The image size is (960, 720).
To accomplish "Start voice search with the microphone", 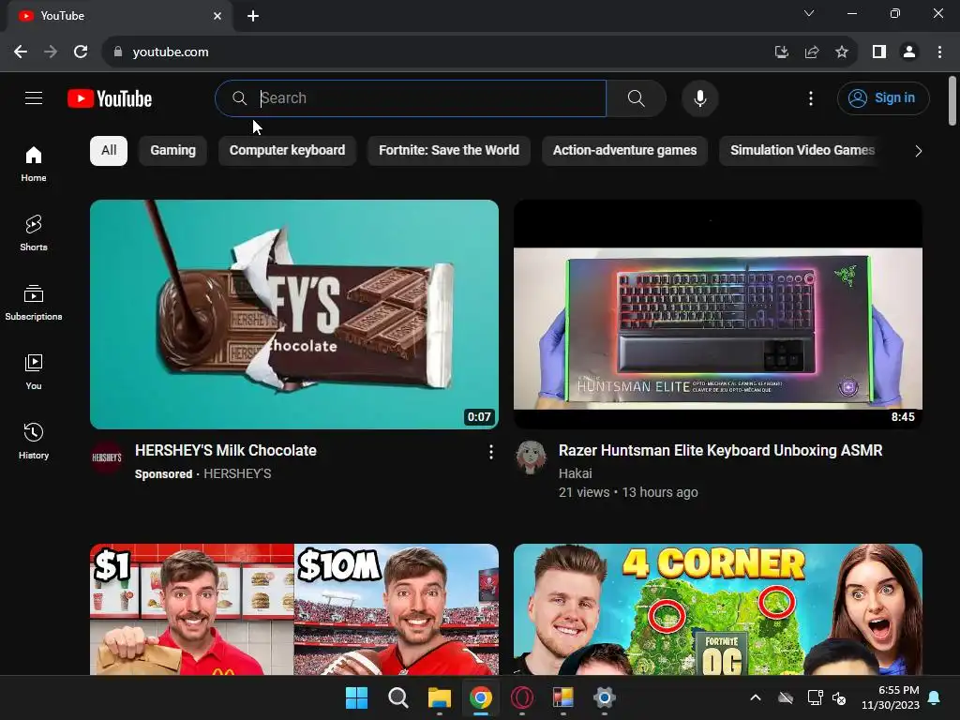I will tap(699, 97).
